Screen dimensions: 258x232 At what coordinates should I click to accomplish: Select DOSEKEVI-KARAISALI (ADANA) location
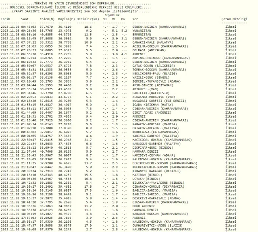(x=156, y=198)
